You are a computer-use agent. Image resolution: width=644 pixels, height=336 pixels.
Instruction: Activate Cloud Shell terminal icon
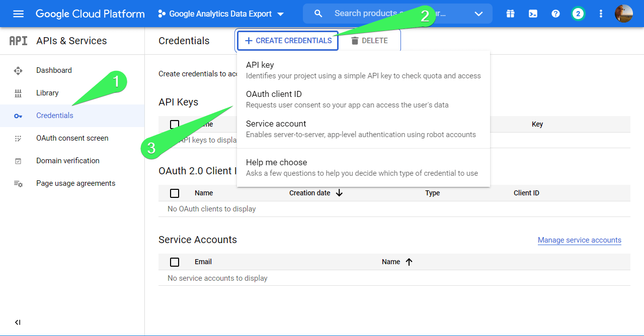[533, 14]
